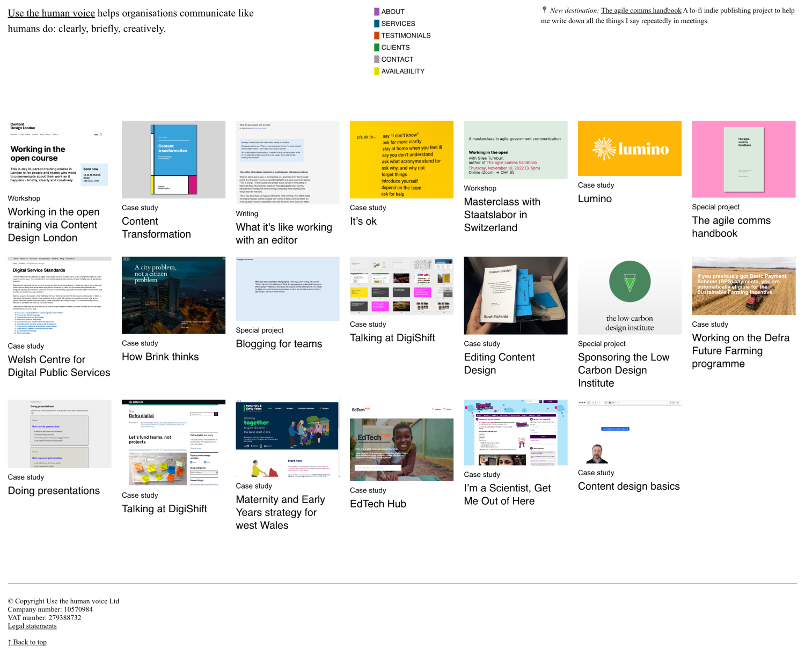Select CLIENTS in the navigation

395,47
